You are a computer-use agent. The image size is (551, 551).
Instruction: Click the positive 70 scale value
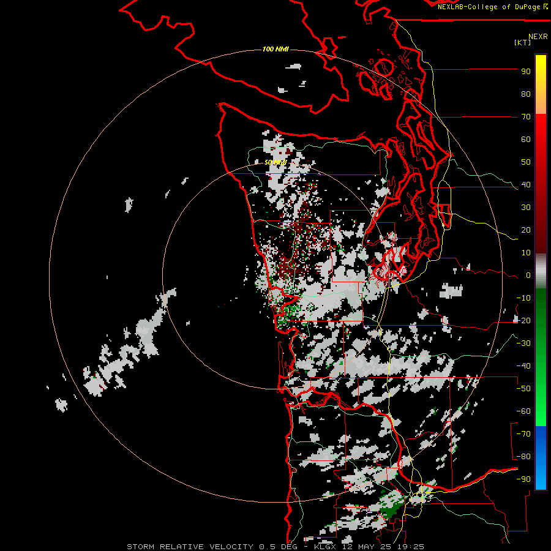(526, 117)
